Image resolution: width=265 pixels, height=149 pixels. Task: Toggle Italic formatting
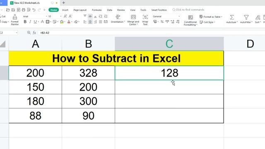coord(30,22)
